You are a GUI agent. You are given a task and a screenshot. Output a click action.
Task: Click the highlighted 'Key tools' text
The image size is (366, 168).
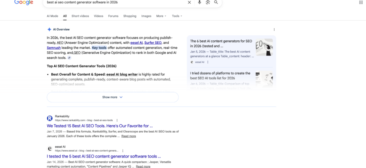coord(99,47)
